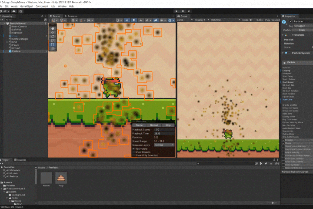Select the Move tool in Scene overlay

point(53,33)
